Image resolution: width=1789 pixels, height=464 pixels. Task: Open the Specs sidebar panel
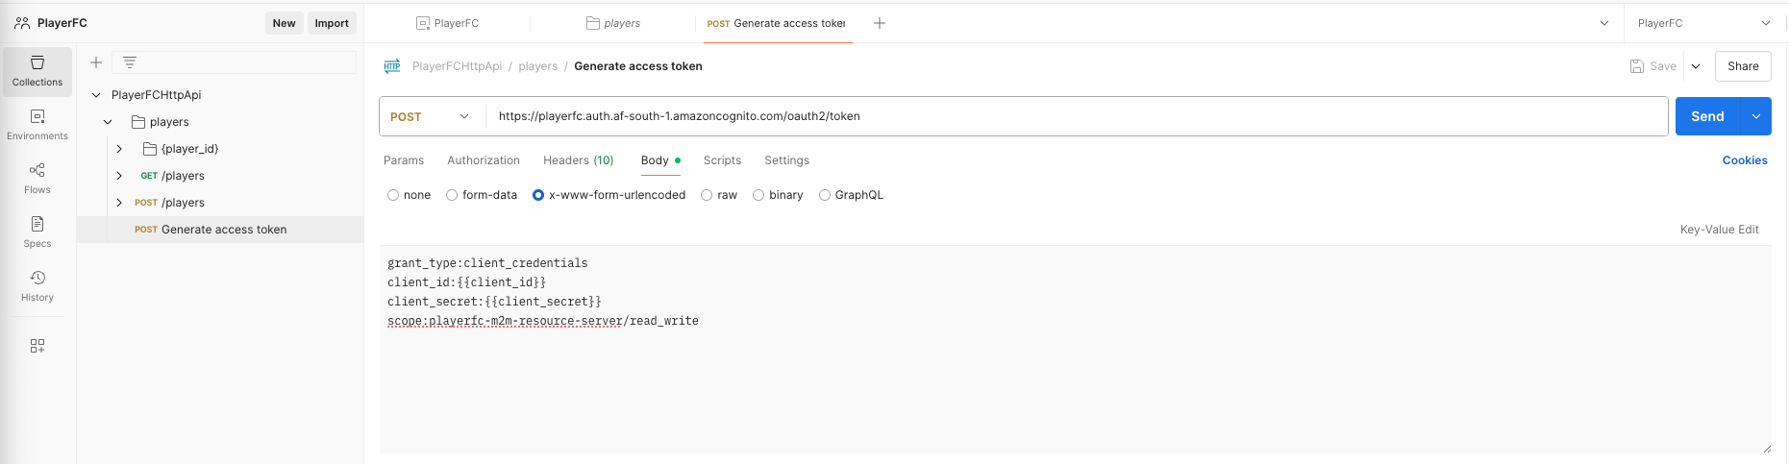37,232
